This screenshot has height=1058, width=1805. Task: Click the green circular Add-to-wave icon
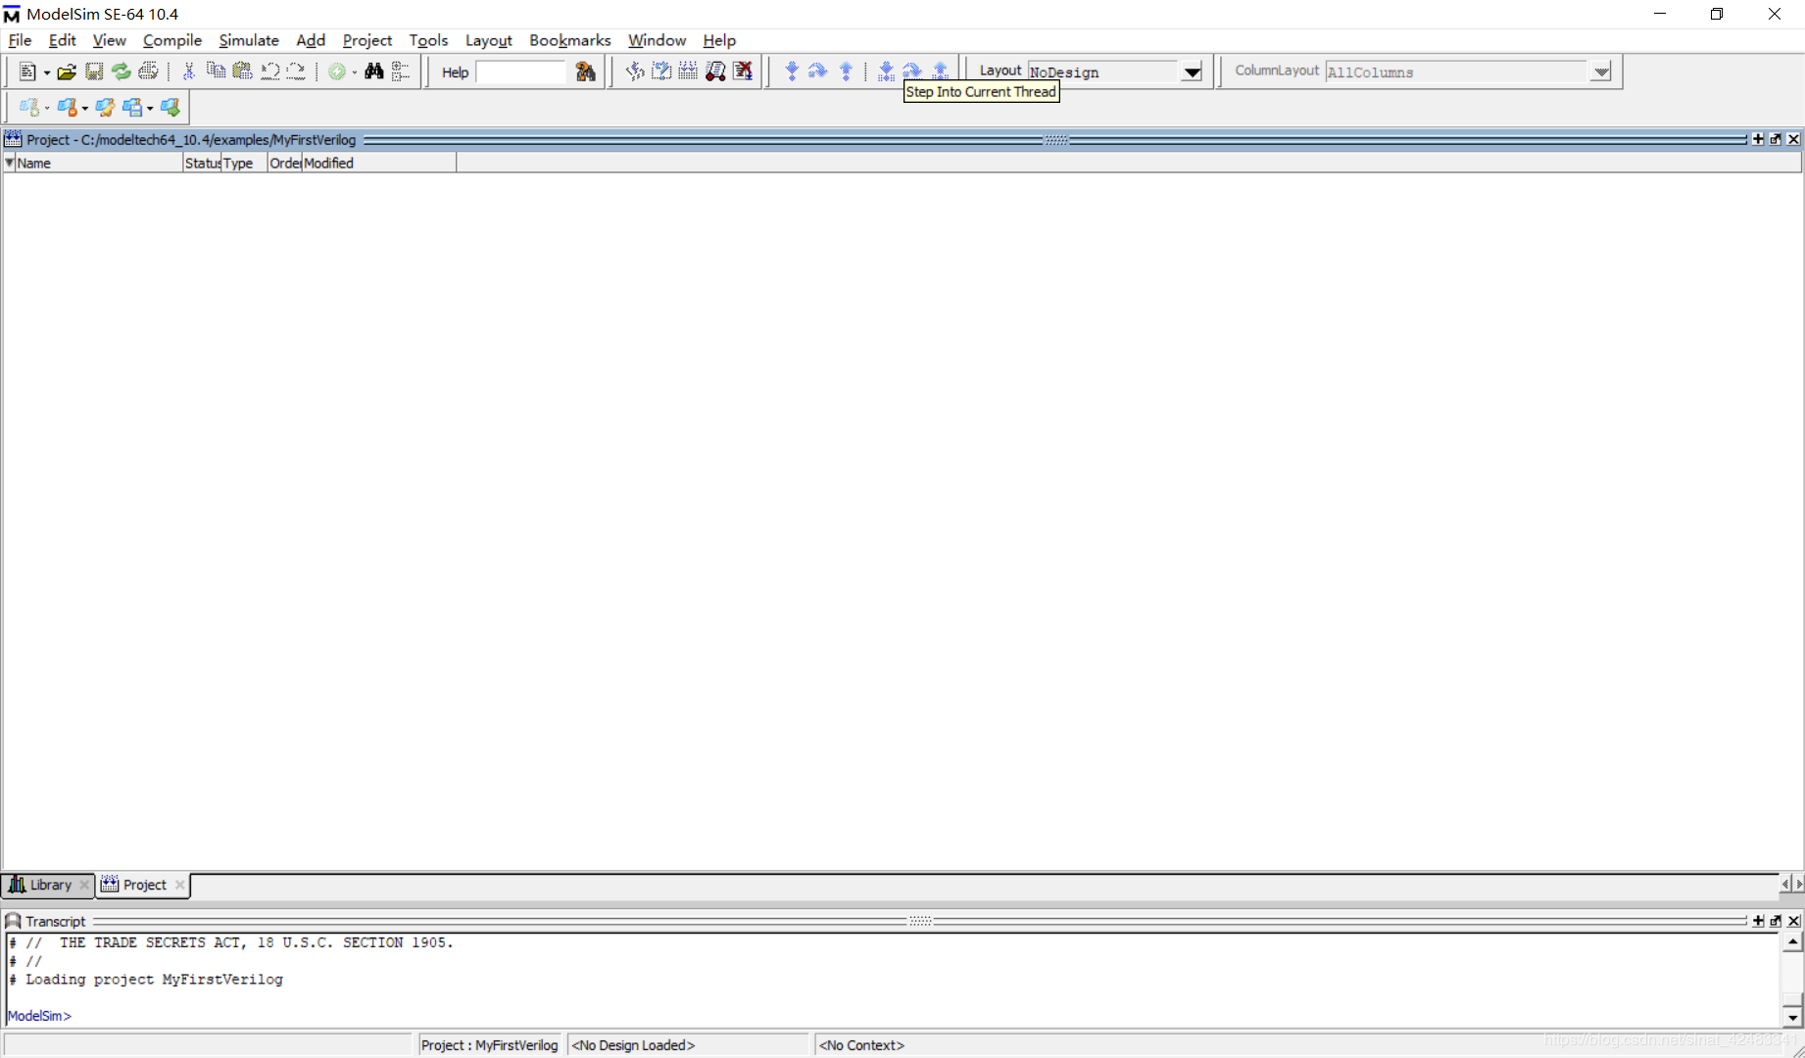point(337,72)
